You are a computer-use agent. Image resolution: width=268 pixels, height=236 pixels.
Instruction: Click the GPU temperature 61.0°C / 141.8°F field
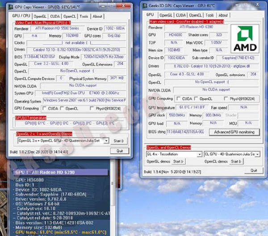[x=192, y=108]
